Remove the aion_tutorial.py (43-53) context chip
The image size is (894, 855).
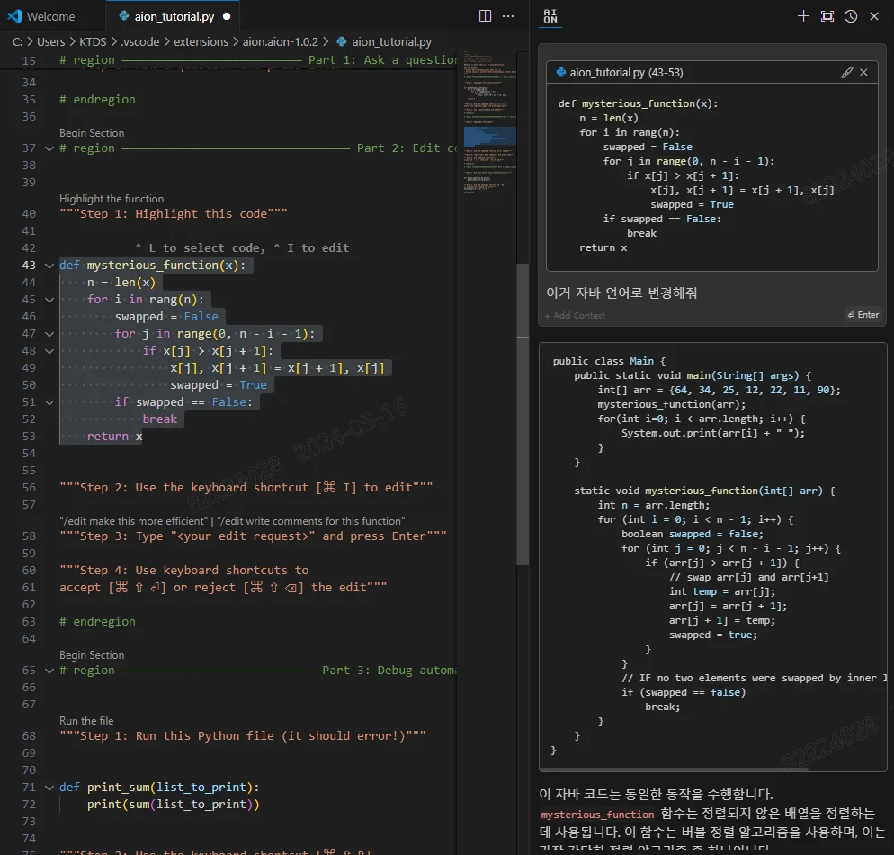tap(864, 72)
